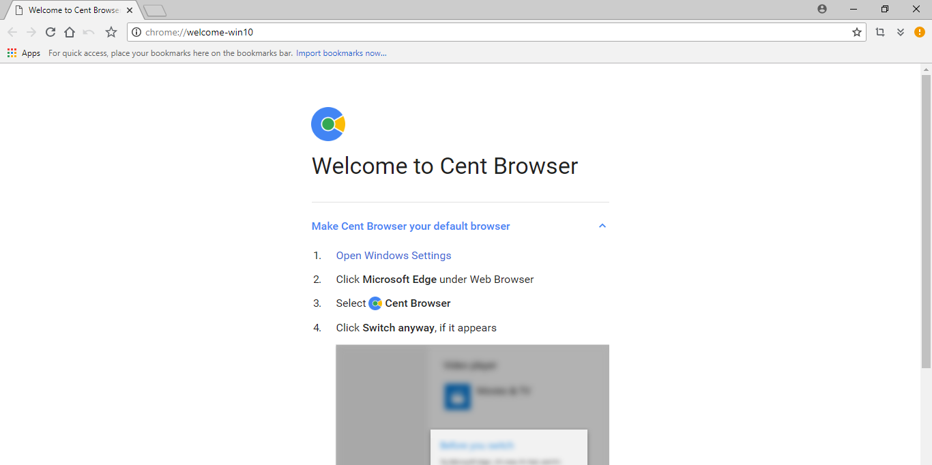Open the profile avatar icon
Image resolution: width=932 pixels, height=465 pixels.
[x=821, y=9]
